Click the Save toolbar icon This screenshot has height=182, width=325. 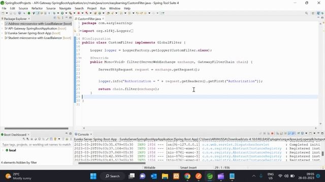11,13
